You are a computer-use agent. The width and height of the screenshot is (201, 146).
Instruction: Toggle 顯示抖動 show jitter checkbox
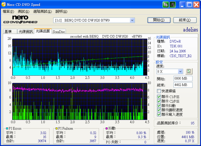(159, 106)
